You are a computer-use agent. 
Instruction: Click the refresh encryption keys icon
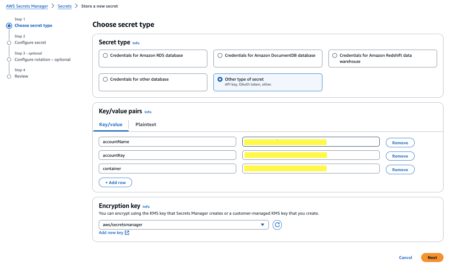[277, 225]
